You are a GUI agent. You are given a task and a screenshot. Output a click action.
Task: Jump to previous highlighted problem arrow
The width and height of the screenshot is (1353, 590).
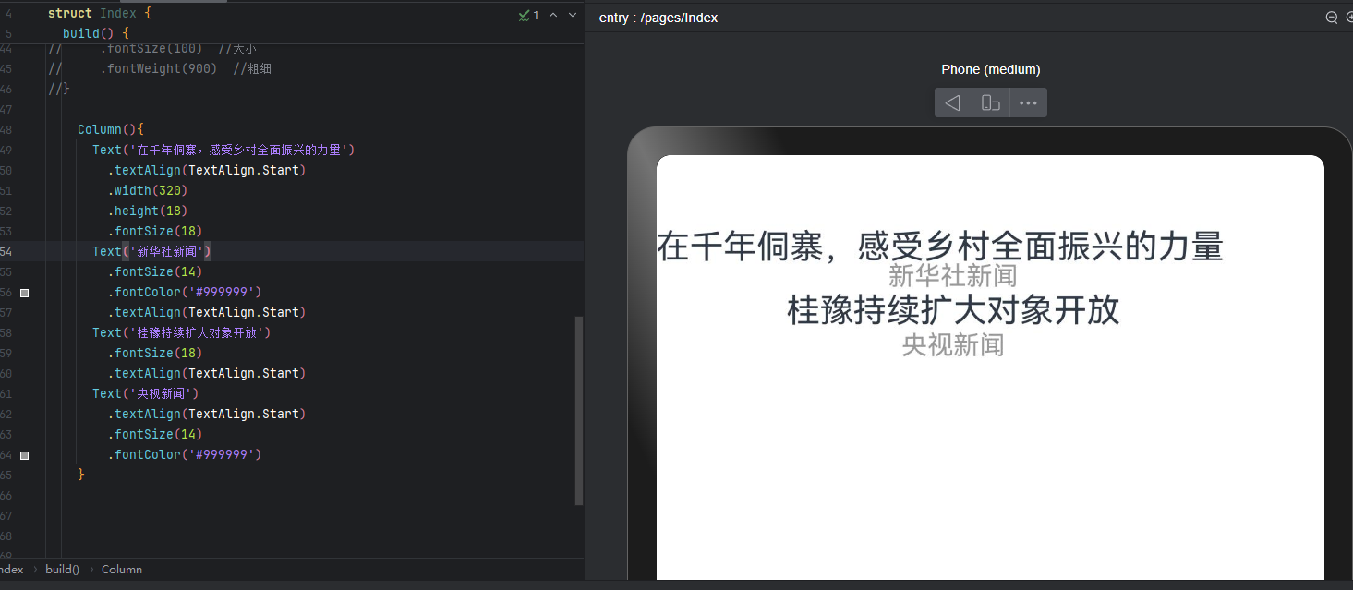(x=553, y=15)
